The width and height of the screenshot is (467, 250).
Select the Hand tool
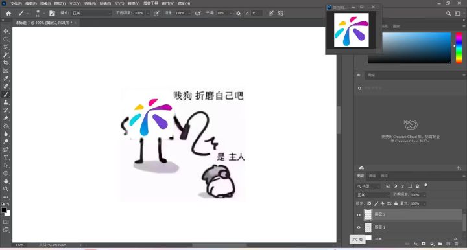(6, 181)
